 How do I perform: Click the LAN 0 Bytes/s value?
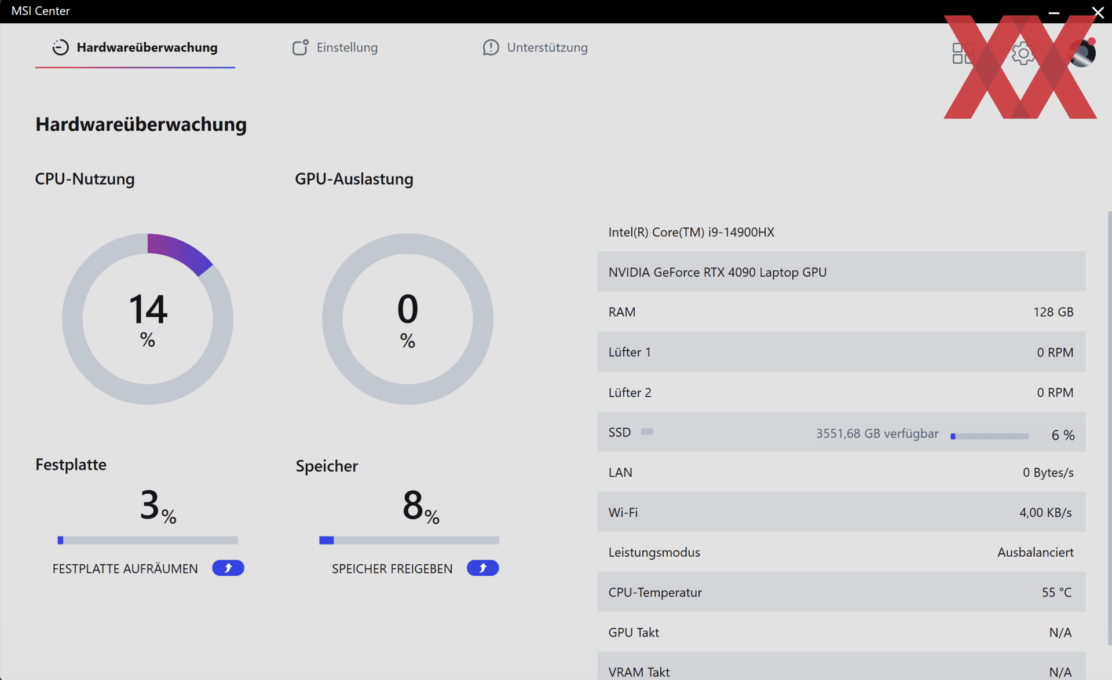(1048, 473)
